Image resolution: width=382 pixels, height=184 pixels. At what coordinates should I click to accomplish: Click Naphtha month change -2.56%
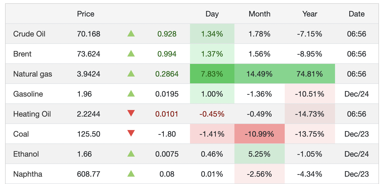(x=260, y=174)
